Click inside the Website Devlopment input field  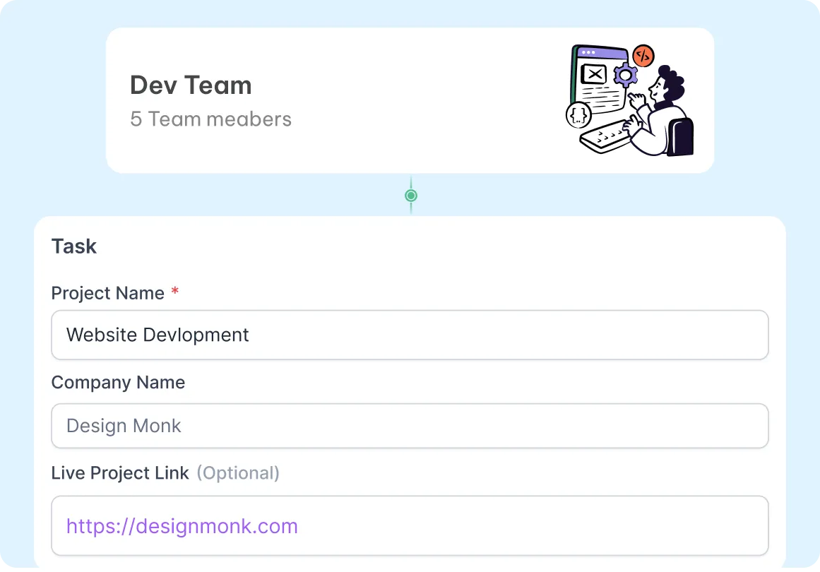410,335
